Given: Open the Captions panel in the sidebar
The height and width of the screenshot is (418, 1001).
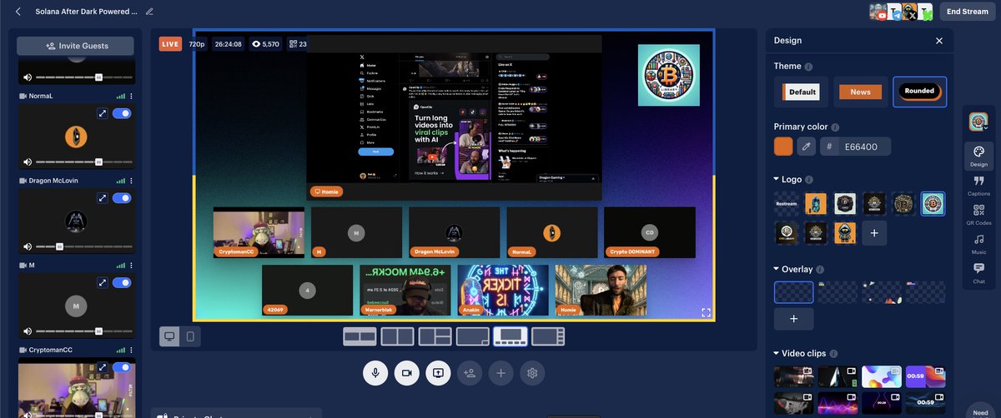Looking at the screenshot, I should pos(978,185).
